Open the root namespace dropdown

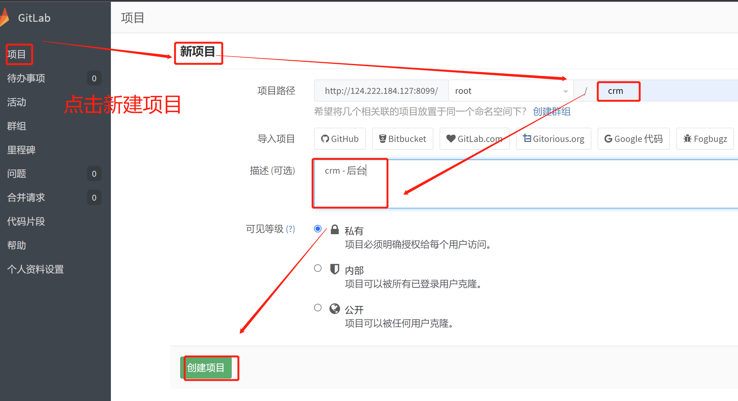pyautogui.click(x=511, y=91)
